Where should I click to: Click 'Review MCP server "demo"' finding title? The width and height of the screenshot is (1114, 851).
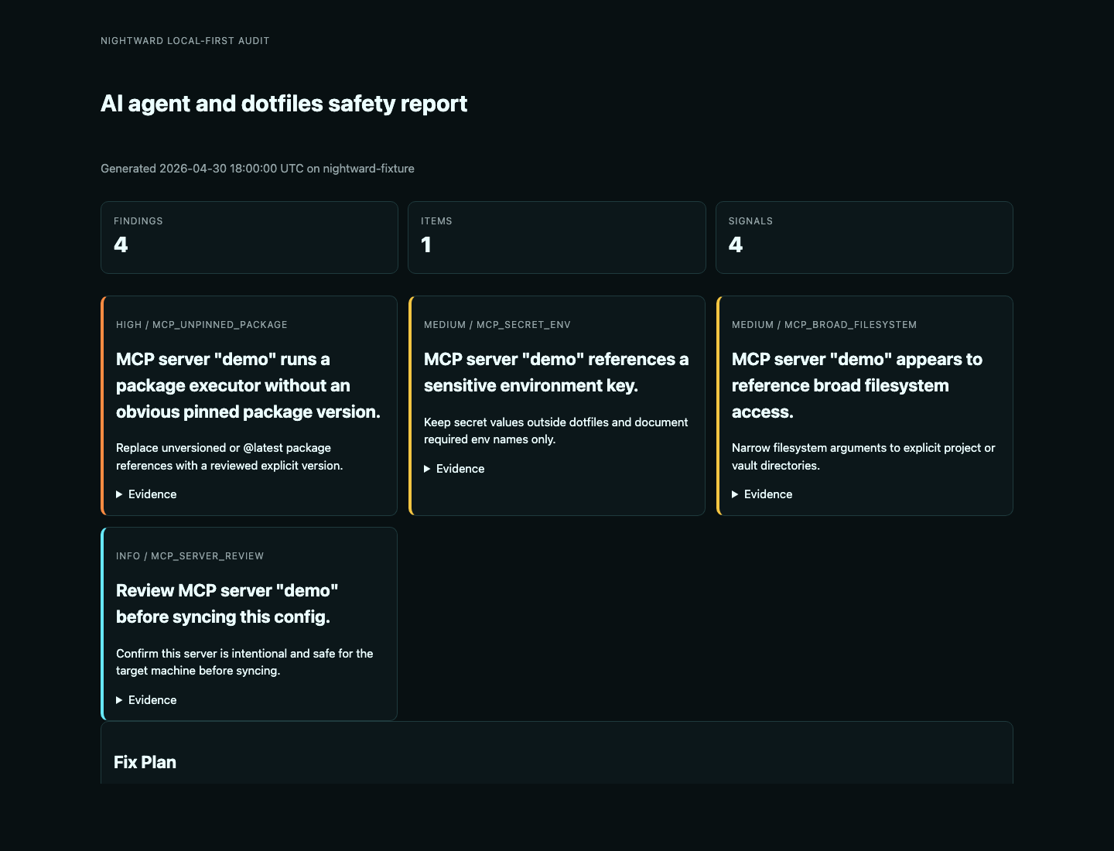click(227, 603)
